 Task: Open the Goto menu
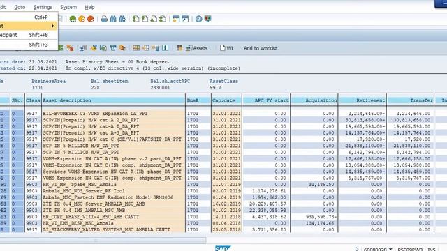coord(20,7)
